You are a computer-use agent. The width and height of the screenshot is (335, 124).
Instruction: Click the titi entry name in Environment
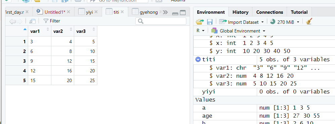[208, 60]
